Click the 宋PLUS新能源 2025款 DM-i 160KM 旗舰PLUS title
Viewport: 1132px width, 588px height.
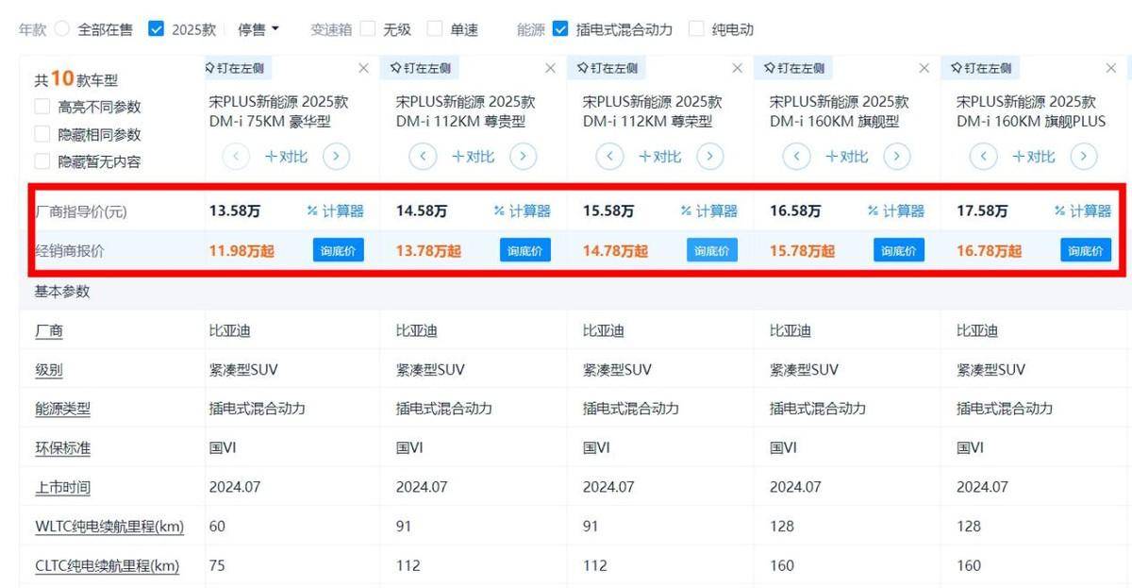tap(1031, 111)
